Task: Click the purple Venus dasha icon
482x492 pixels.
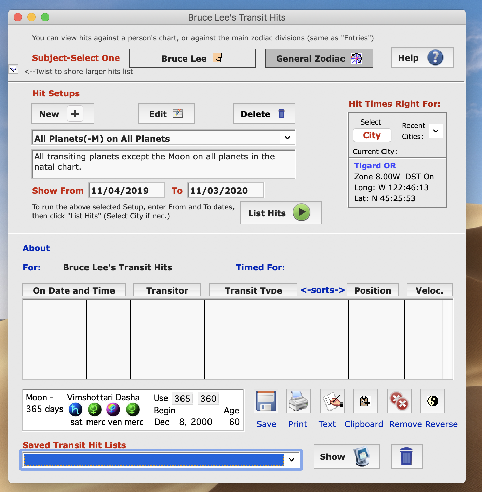Action: 113,409
